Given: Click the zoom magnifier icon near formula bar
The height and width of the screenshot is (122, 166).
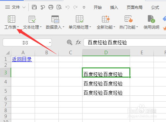Looking at the screenshot, I should point(70,42).
